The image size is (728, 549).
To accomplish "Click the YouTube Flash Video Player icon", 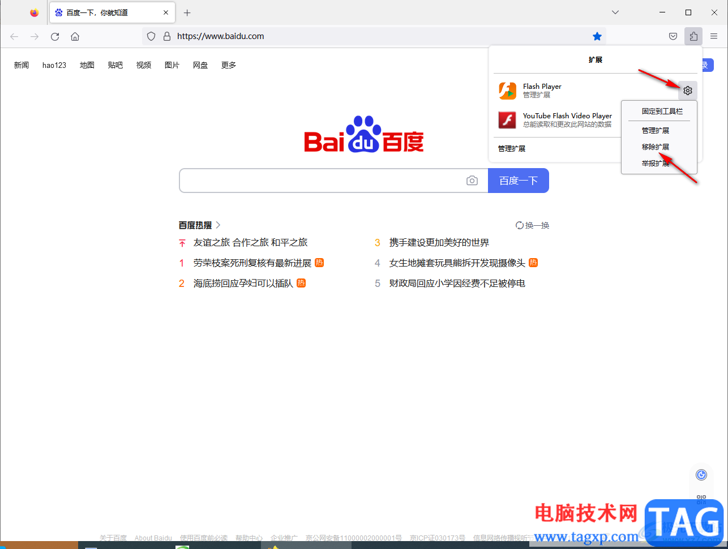I will [507, 120].
